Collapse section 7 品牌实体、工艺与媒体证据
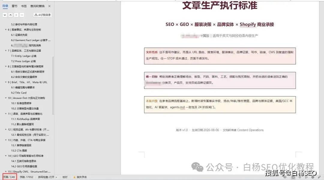 (6, 51)
